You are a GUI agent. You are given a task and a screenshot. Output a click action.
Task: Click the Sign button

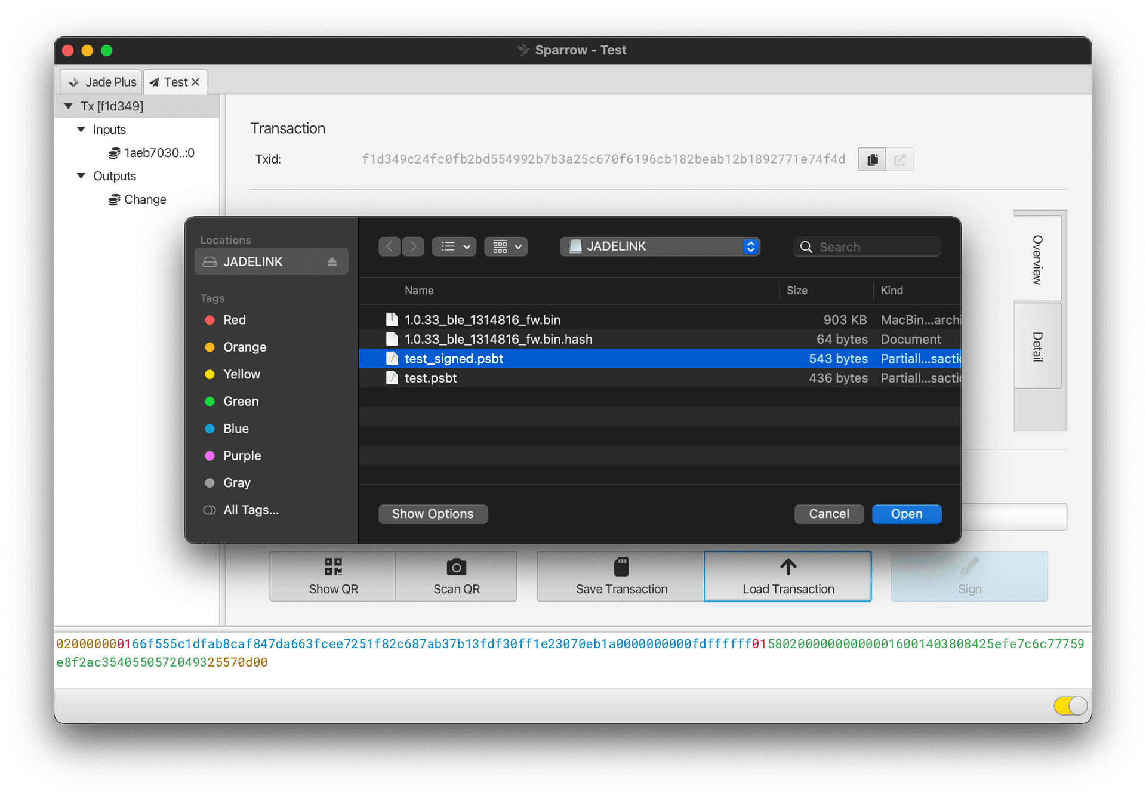[x=969, y=576]
